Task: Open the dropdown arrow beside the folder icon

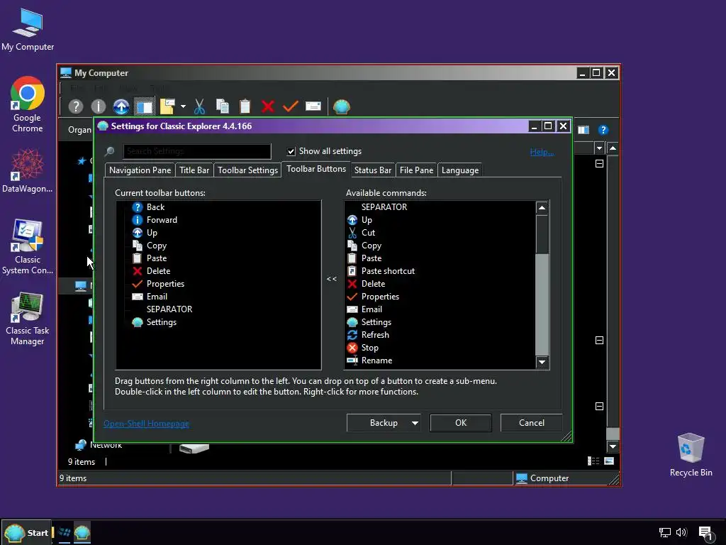Action: 184,106
